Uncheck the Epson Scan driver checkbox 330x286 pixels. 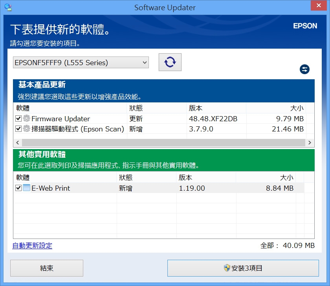coord(18,129)
